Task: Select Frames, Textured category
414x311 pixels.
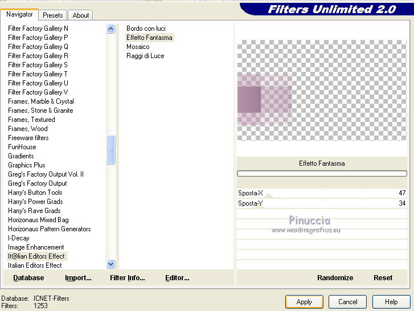Action: 31,120
